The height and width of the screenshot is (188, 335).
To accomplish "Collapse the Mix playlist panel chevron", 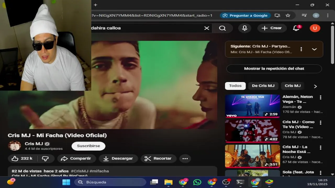I will point(314,49).
